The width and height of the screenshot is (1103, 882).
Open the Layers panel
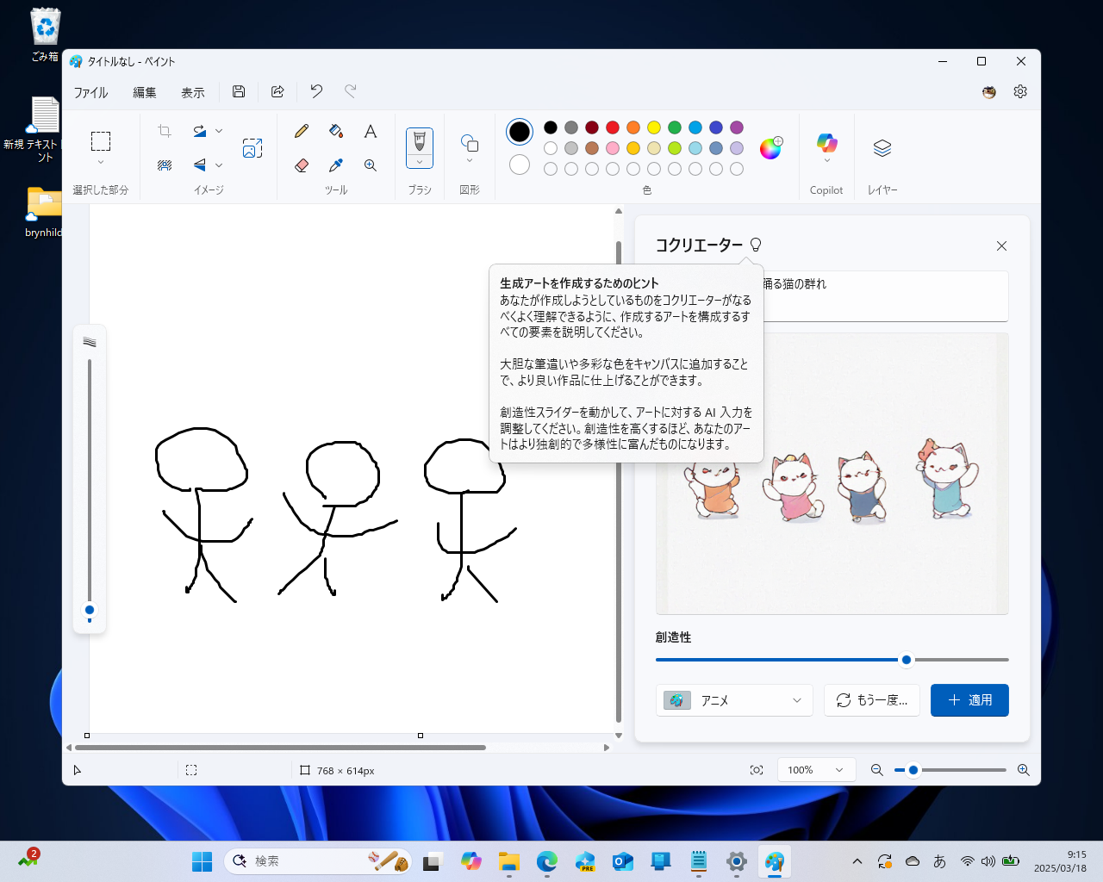point(882,147)
